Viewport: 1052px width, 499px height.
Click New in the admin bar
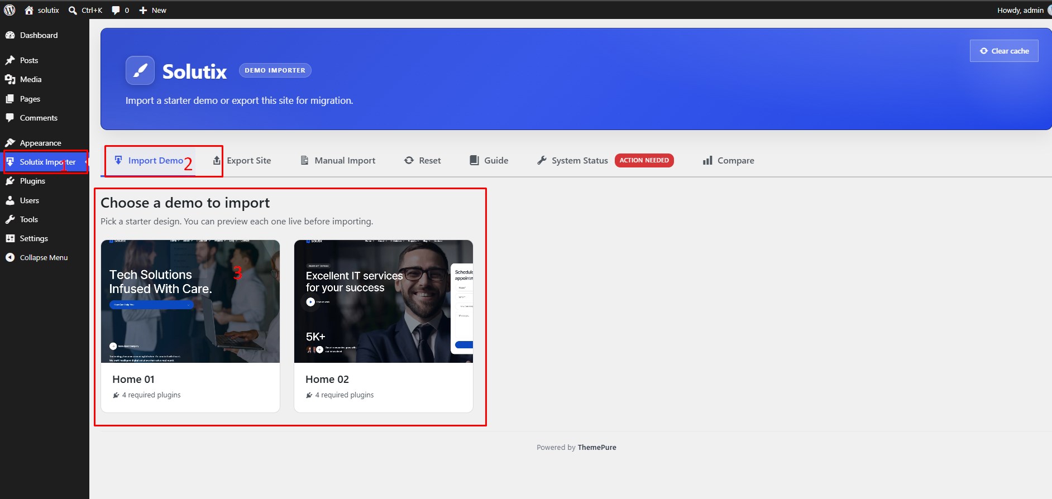[x=152, y=10]
